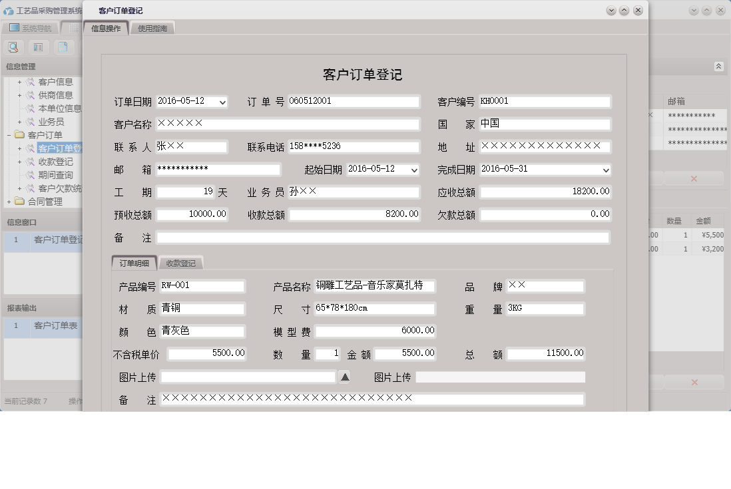This screenshot has width=731, height=489.
Task: Collapse the 客户订单 folder node
Action: tap(9, 136)
